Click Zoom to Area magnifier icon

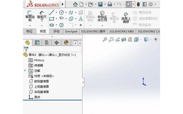[111, 39]
